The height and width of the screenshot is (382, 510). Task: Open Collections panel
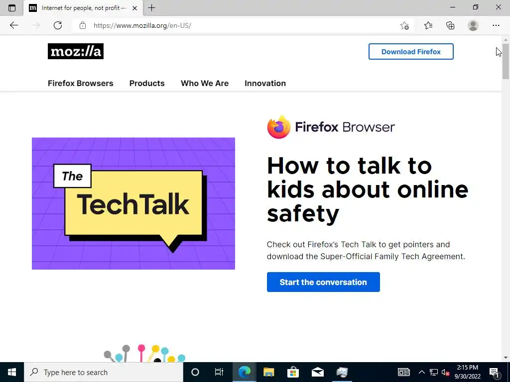450,25
